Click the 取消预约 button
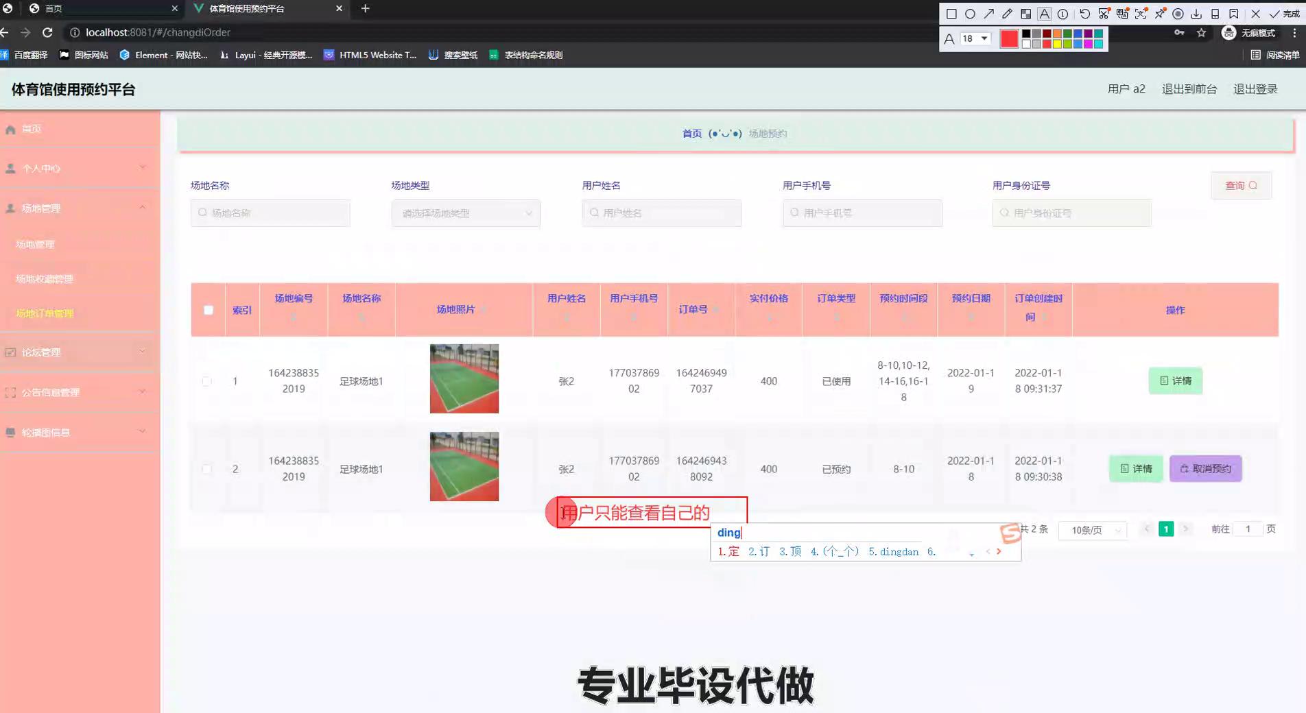The height and width of the screenshot is (713, 1306). click(x=1205, y=469)
